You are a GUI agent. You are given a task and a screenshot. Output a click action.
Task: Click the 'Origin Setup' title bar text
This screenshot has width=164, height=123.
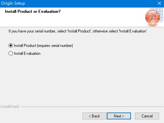pyautogui.click(x=13, y=3)
